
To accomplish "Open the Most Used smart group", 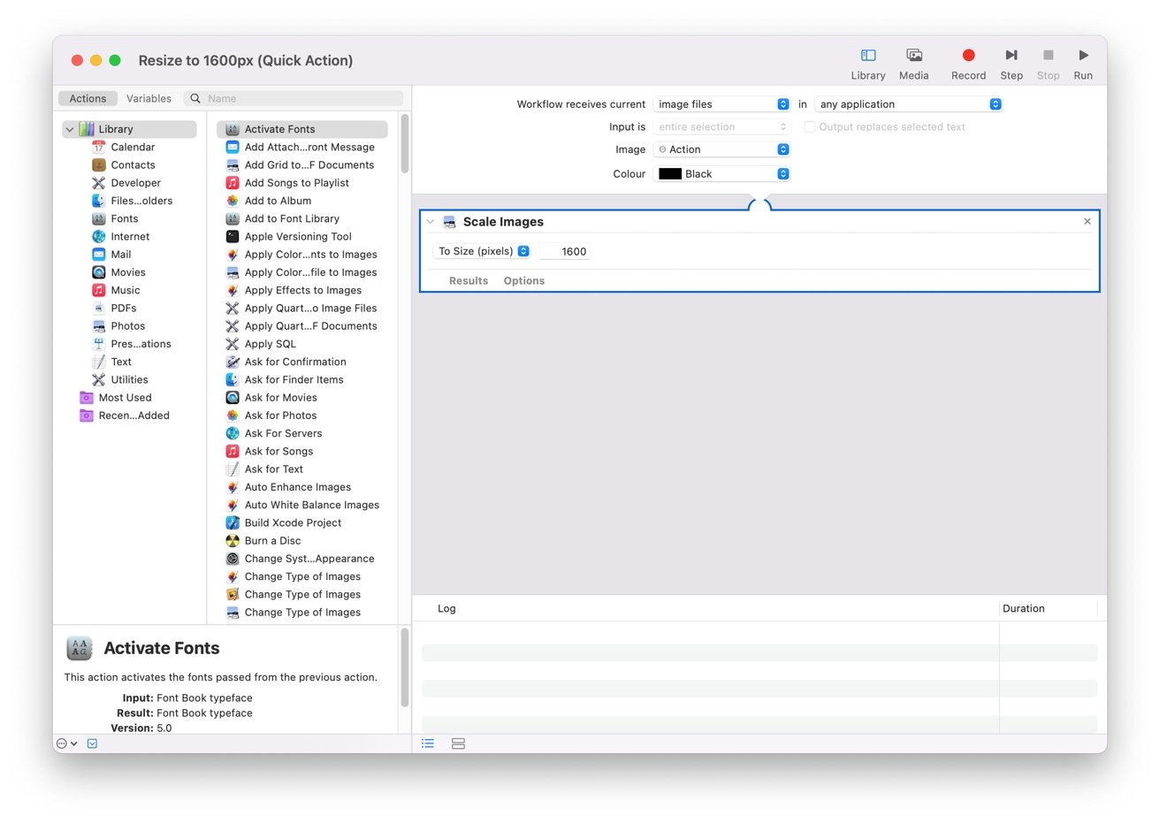I will click(x=125, y=398).
